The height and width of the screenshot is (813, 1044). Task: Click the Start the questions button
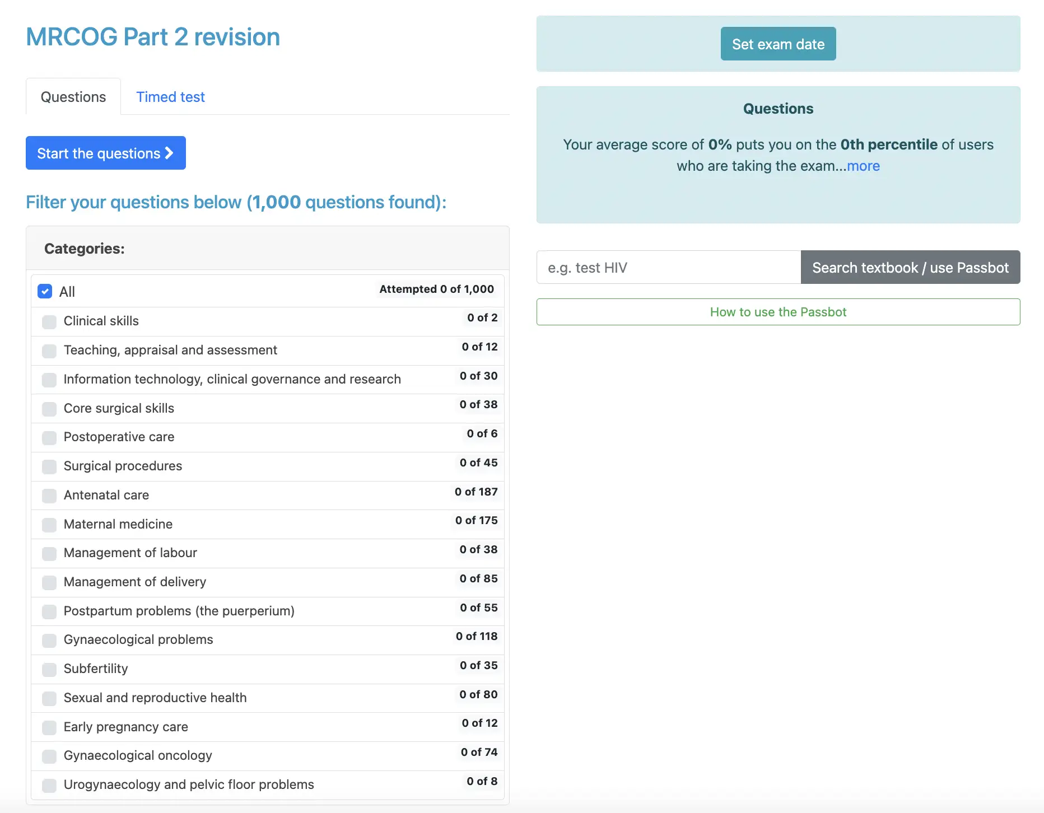click(x=105, y=153)
